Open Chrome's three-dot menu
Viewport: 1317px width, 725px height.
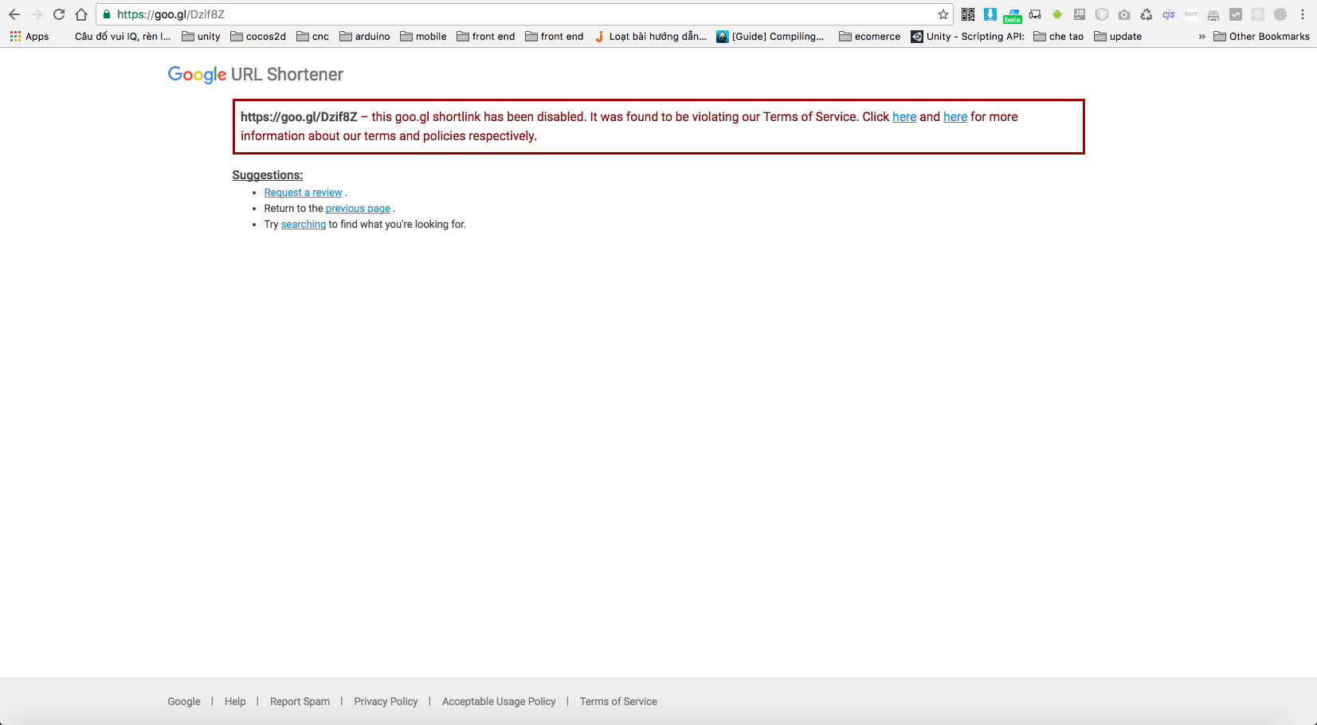point(1303,14)
